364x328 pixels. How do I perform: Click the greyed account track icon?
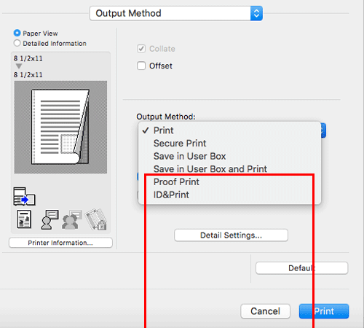tap(72, 219)
